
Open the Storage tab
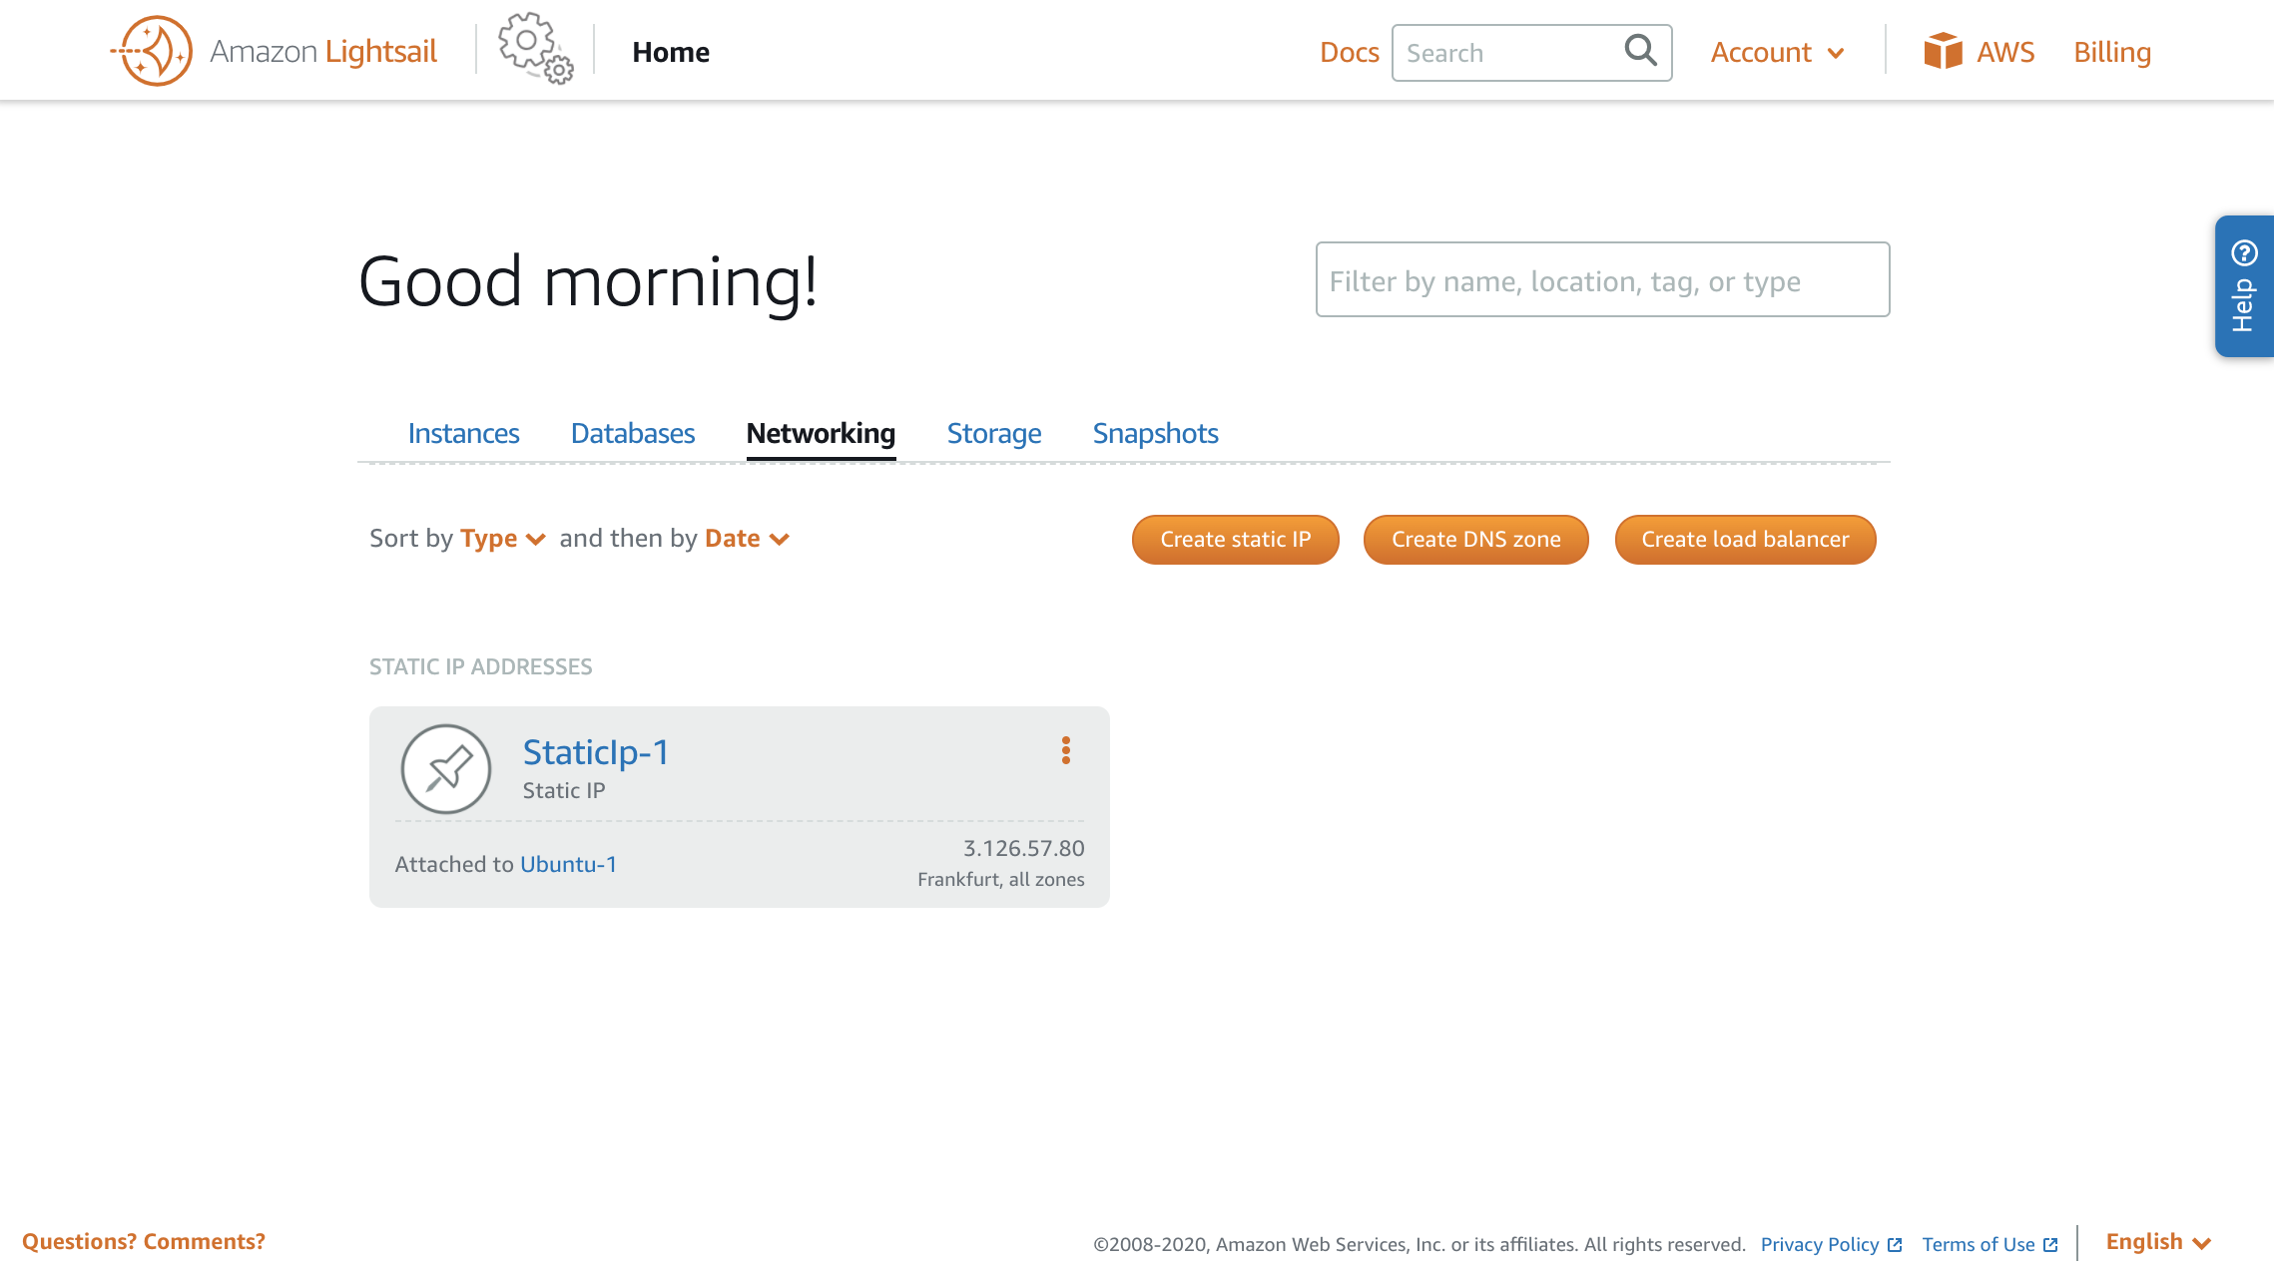(x=993, y=433)
